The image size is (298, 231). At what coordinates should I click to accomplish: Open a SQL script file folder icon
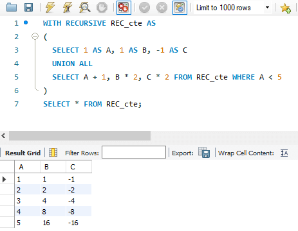12,8
